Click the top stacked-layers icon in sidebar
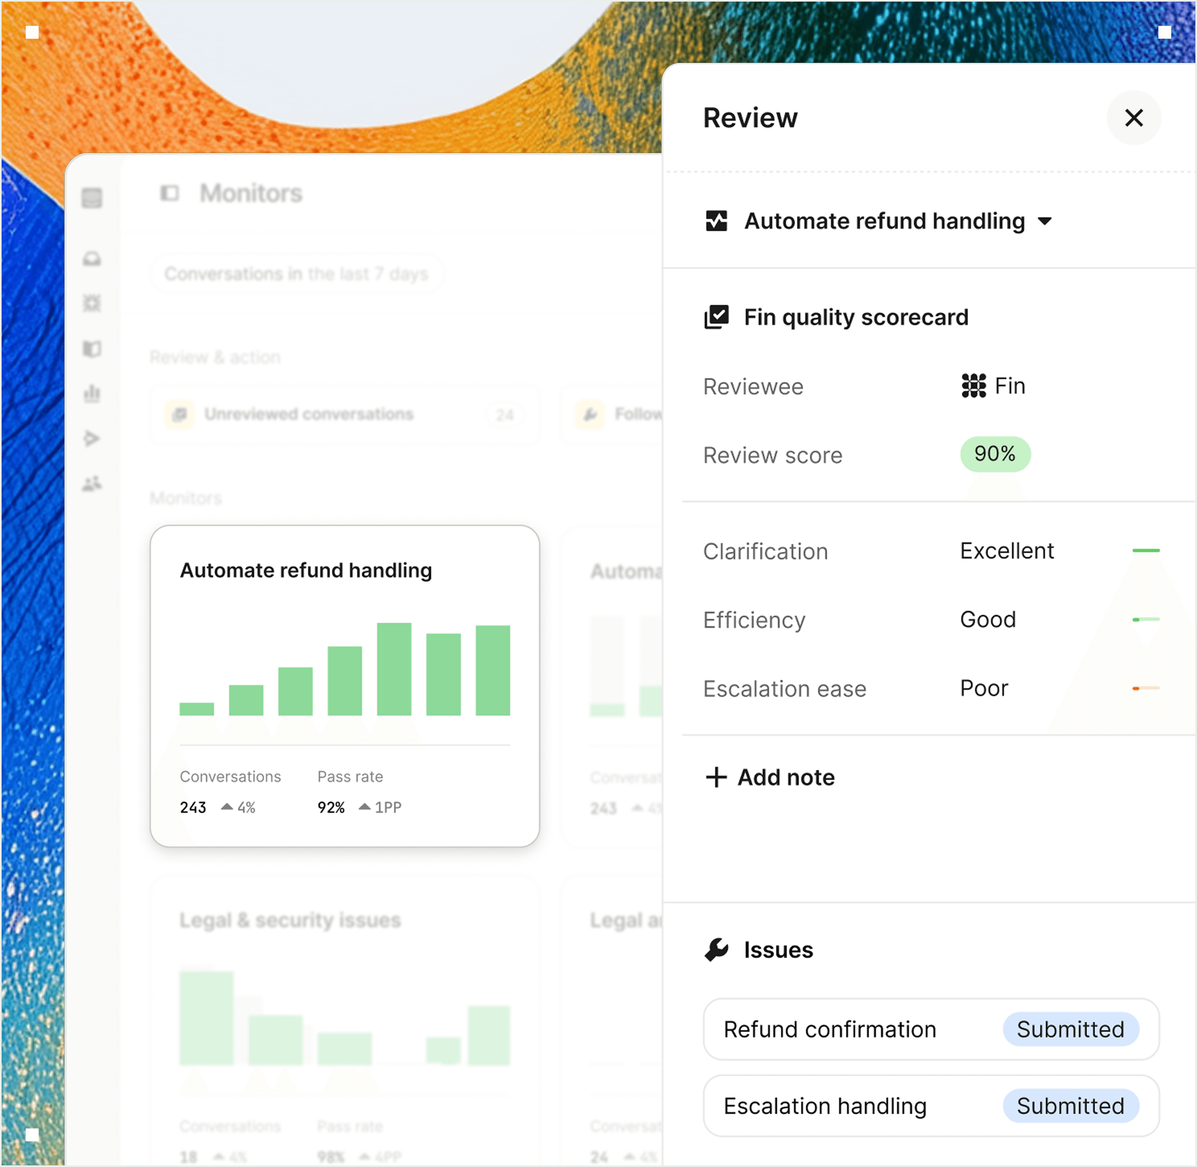 pos(92,198)
